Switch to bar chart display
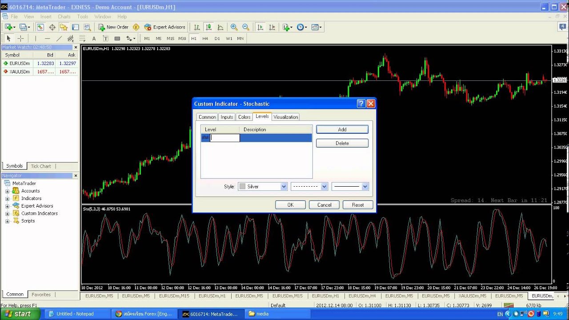569x320 pixels. pos(196,27)
